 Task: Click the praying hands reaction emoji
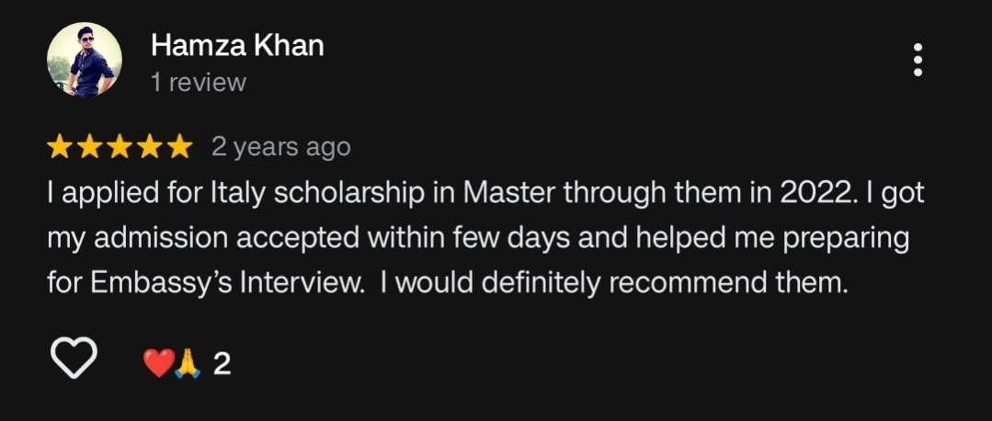click(x=188, y=364)
